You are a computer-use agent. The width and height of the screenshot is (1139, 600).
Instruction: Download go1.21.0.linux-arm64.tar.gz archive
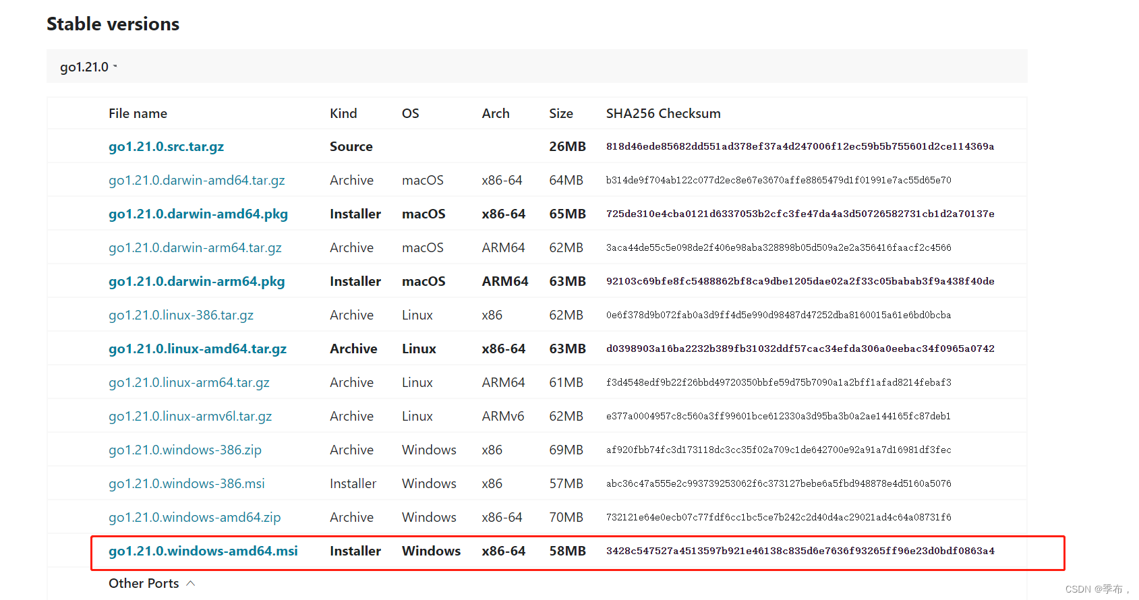point(189,382)
